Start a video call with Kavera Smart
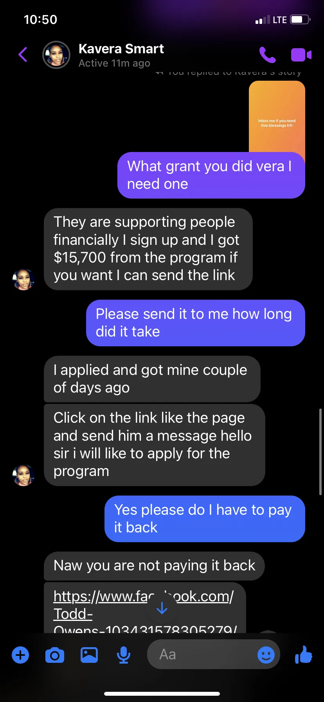The height and width of the screenshot is (702, 324). tap(301, 55)
